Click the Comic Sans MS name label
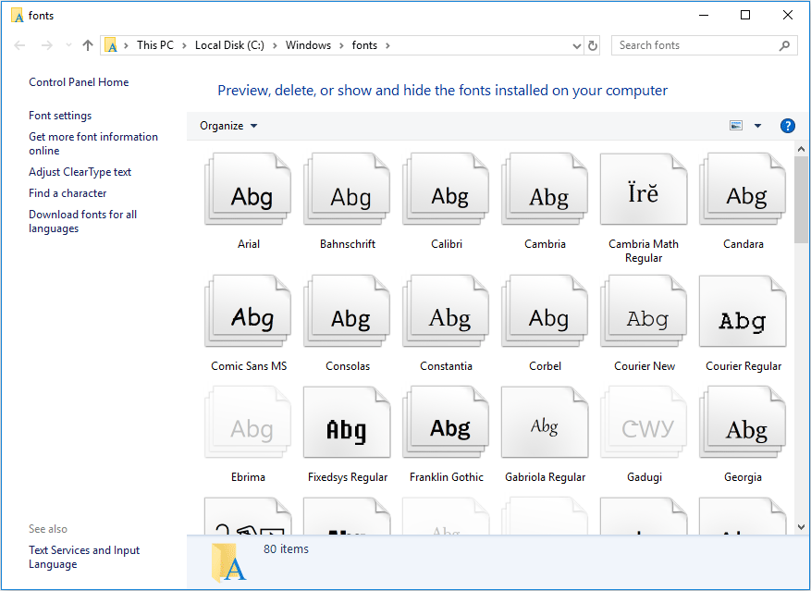Screen dimensions: 811x591 click(249, 366)
